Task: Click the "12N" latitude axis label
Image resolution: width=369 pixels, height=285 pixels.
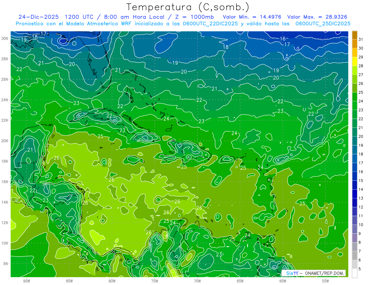Action: click(5, 223)
